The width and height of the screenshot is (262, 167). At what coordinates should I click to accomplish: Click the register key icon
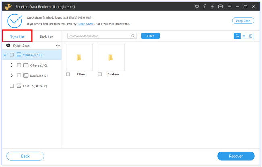click(204, 7)
